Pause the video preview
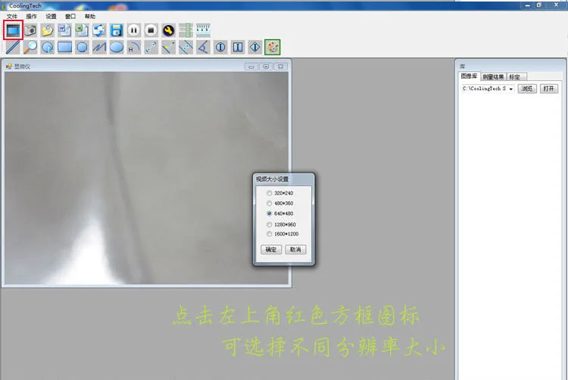This screenshot has height=380, width=568. 133,30
